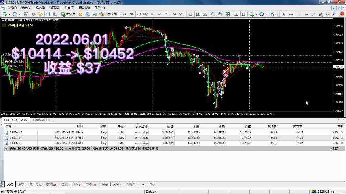Open the 显示(V) View menu

(26, 8)
